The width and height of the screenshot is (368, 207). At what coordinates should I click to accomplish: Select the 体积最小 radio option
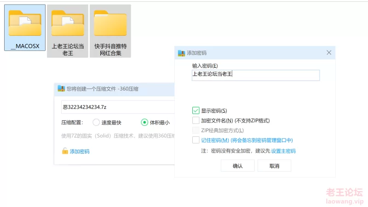coord(144,122)
